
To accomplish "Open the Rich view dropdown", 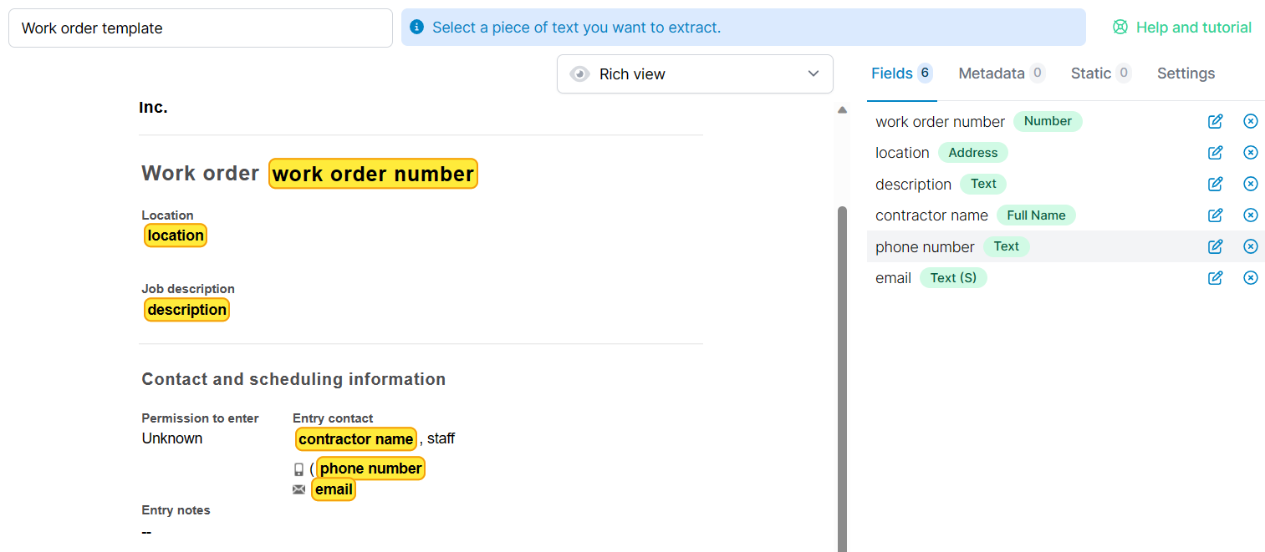I will 694,73.
